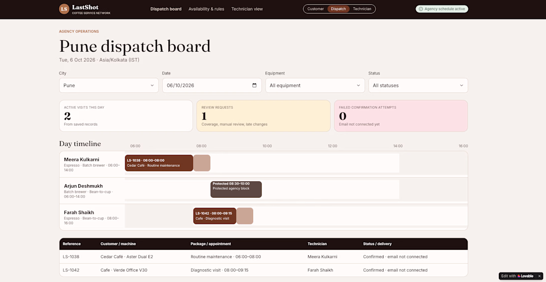Image resolution: width=546 pixels, height=282 pixels.
Task: Open the All equipment dropdown
Action: tap(315, 85)
